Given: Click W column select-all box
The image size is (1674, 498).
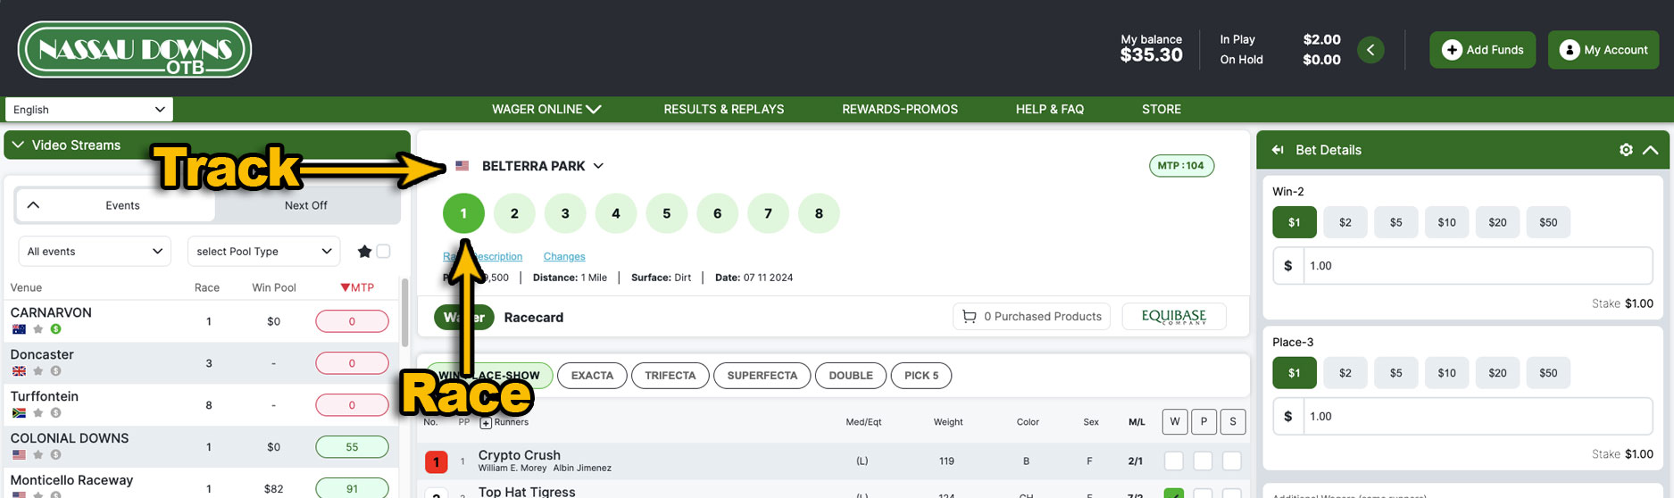Looking at the screenshot, I should [1175, 422].
